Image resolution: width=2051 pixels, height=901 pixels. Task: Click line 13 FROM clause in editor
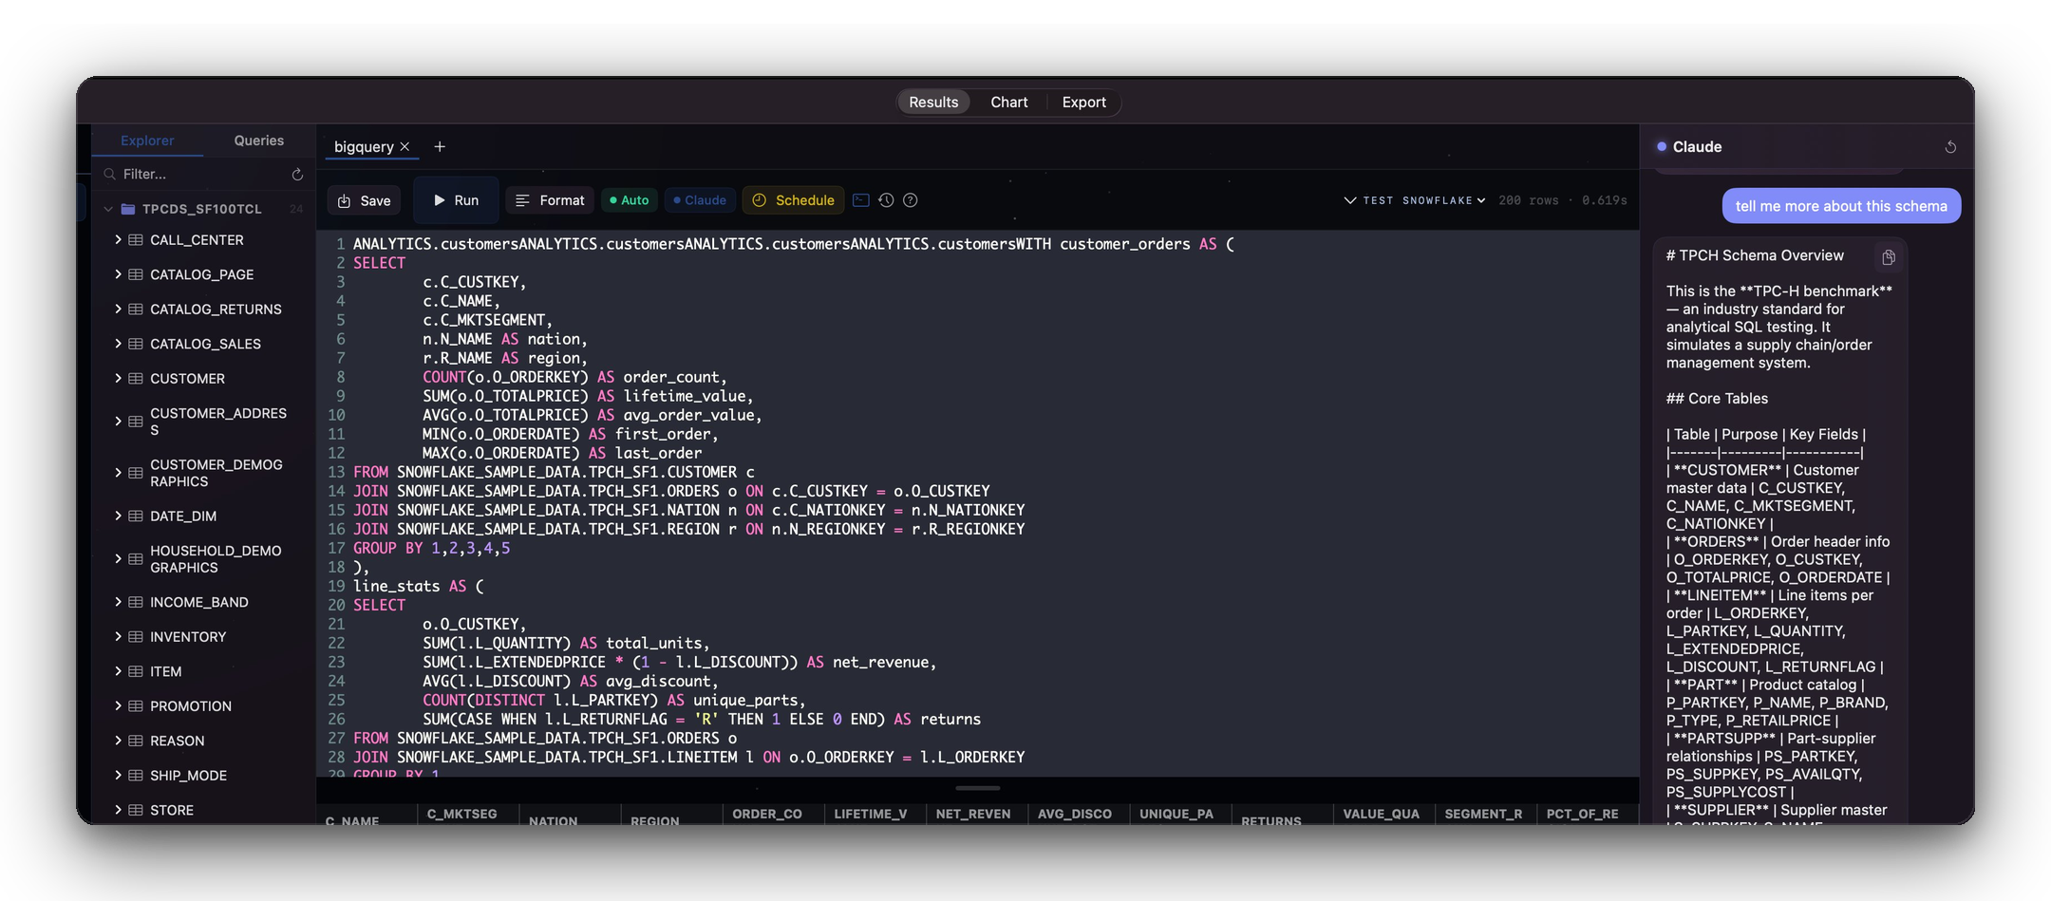[x=554, y=472]
